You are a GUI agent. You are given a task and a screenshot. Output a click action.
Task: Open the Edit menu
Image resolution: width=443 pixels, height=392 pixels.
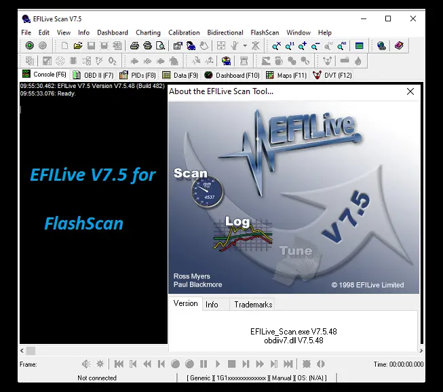point(44,32)
